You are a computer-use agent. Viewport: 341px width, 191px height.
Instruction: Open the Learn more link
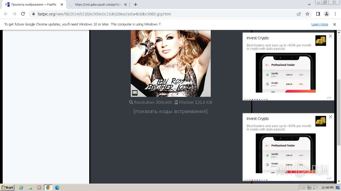(320, 24)
